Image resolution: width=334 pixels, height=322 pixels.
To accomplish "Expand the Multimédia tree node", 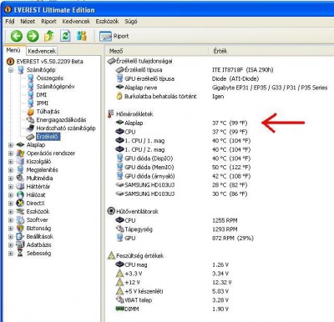I will (11, 179).
